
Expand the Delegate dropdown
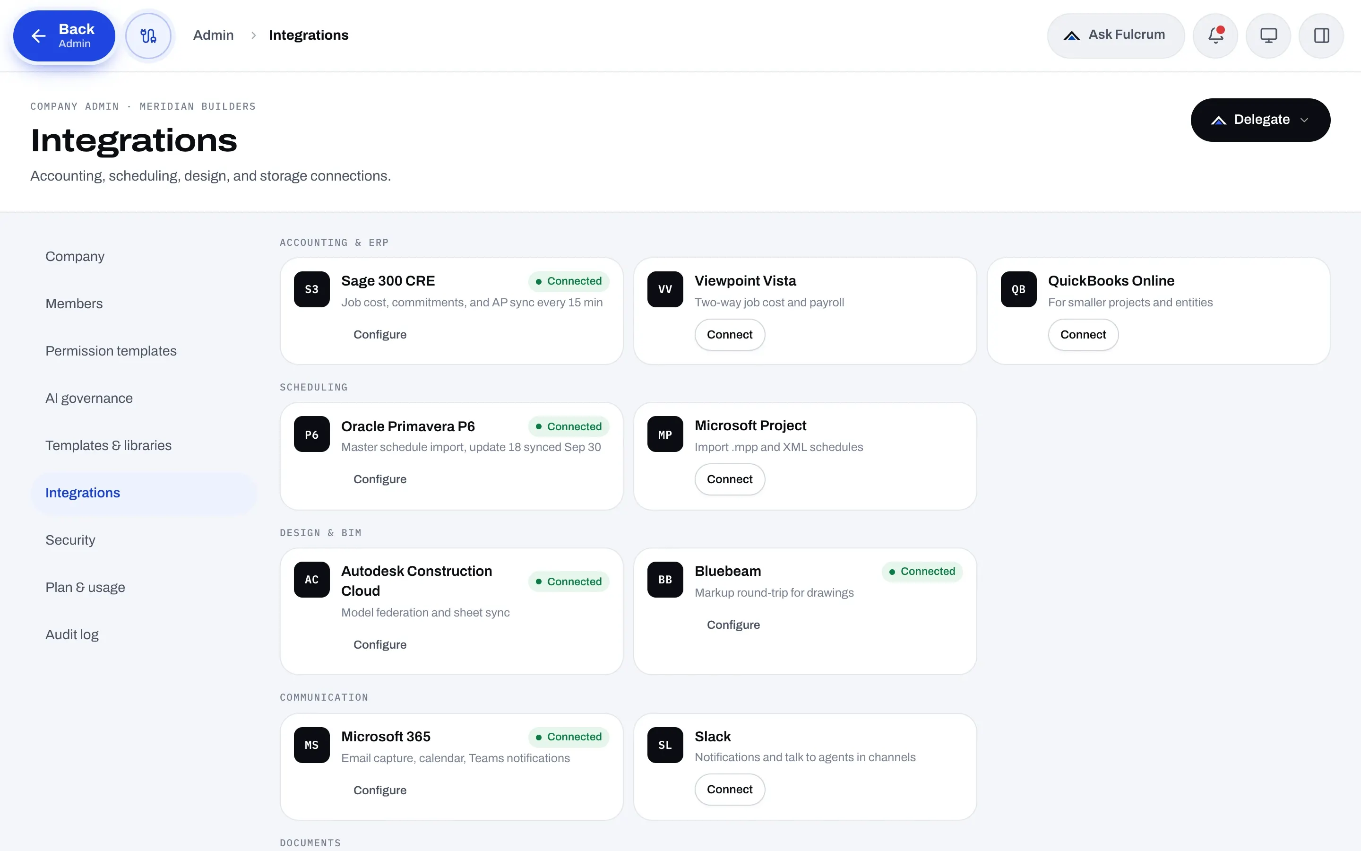coord(1260,120)
